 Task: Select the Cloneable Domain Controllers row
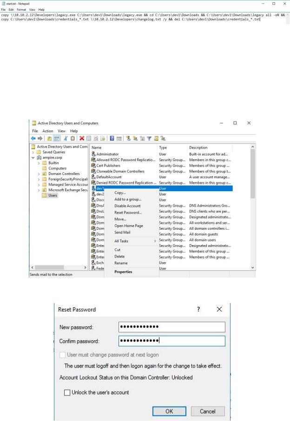coord(161,171)
